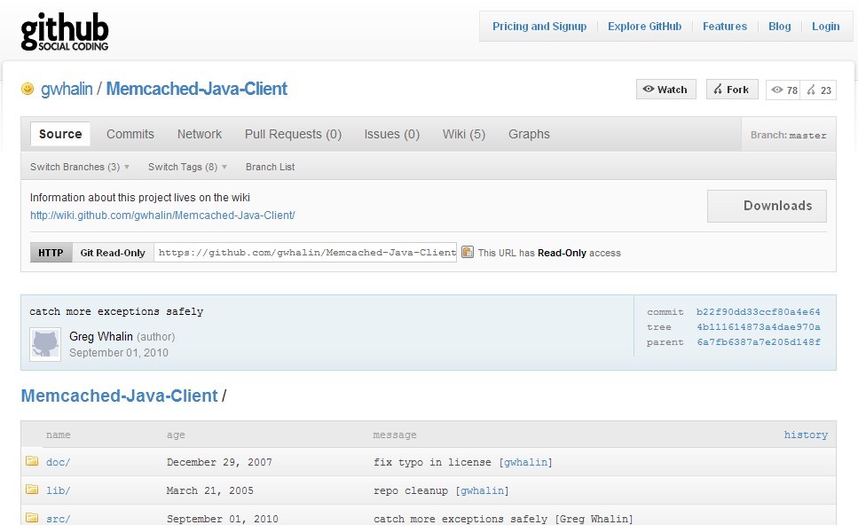
Task: Switch to the Commits tab
Action: pyautogui.click(x=130, y=134)
